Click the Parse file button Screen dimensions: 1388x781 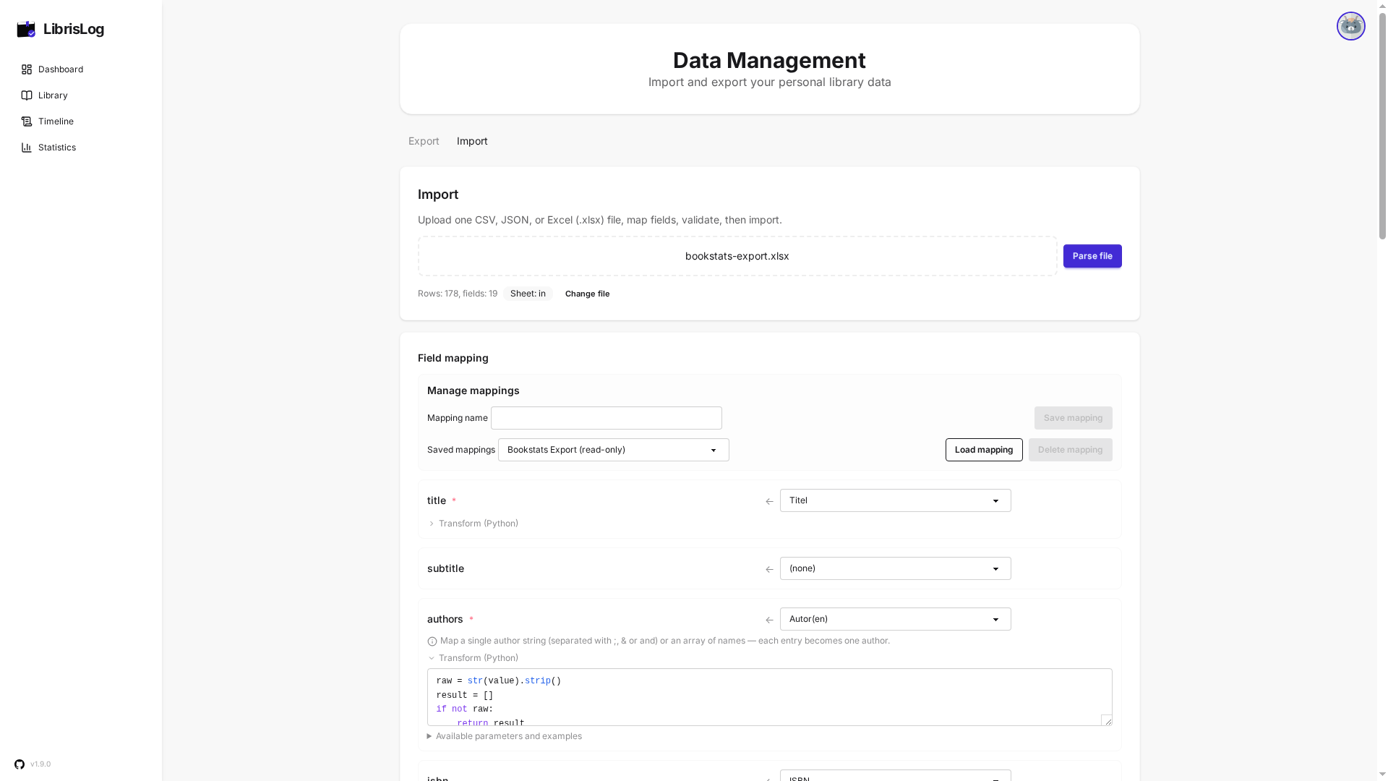click(x=1092, y=256)
